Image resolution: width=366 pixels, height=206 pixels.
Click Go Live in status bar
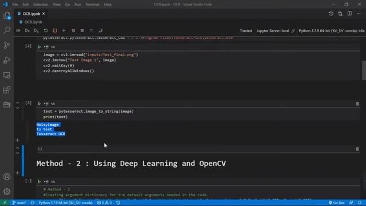(336, 203)
